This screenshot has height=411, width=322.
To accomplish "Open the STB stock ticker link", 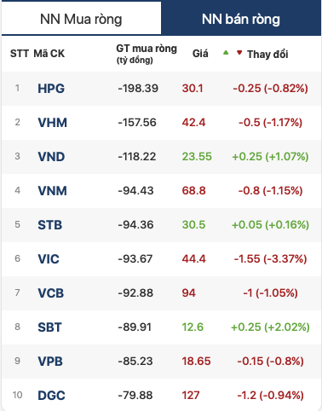I will tap(50, 225).
